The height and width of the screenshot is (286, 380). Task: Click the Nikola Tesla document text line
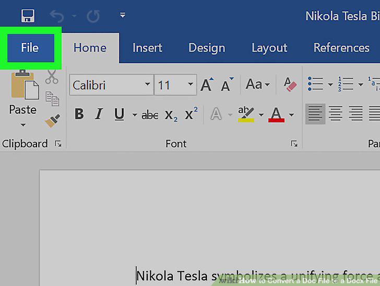(x=258, y=276)
